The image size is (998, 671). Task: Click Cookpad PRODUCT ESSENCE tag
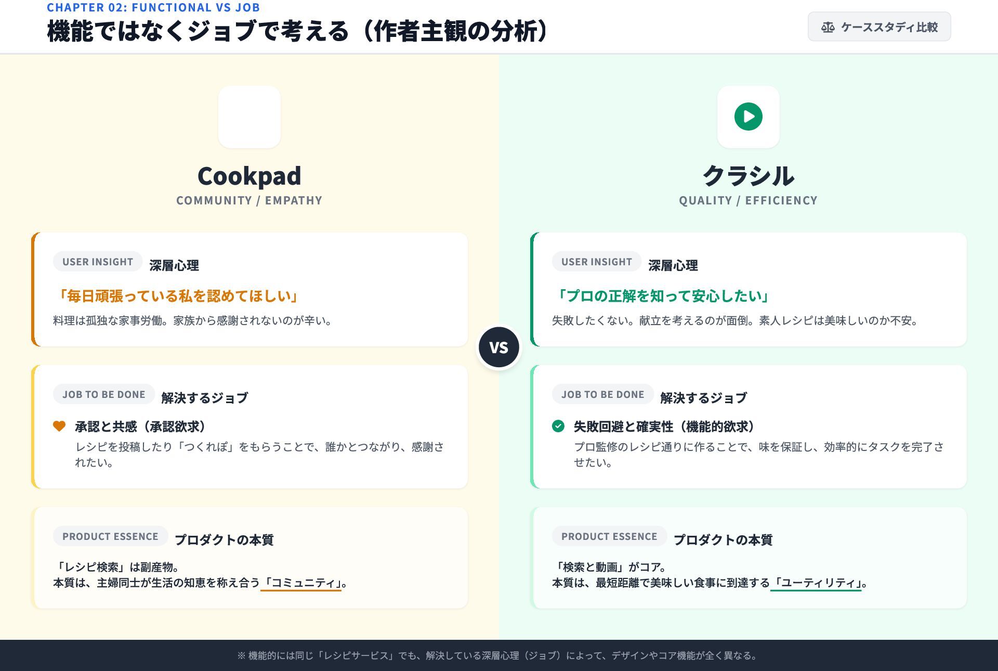click(x=110, y=536)
